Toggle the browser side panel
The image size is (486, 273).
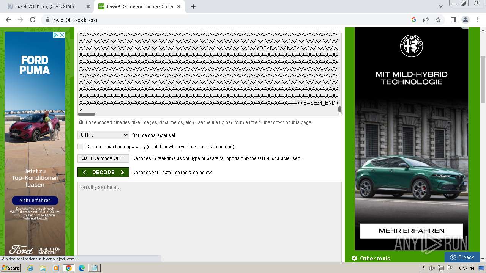click(x=453, y=20)
